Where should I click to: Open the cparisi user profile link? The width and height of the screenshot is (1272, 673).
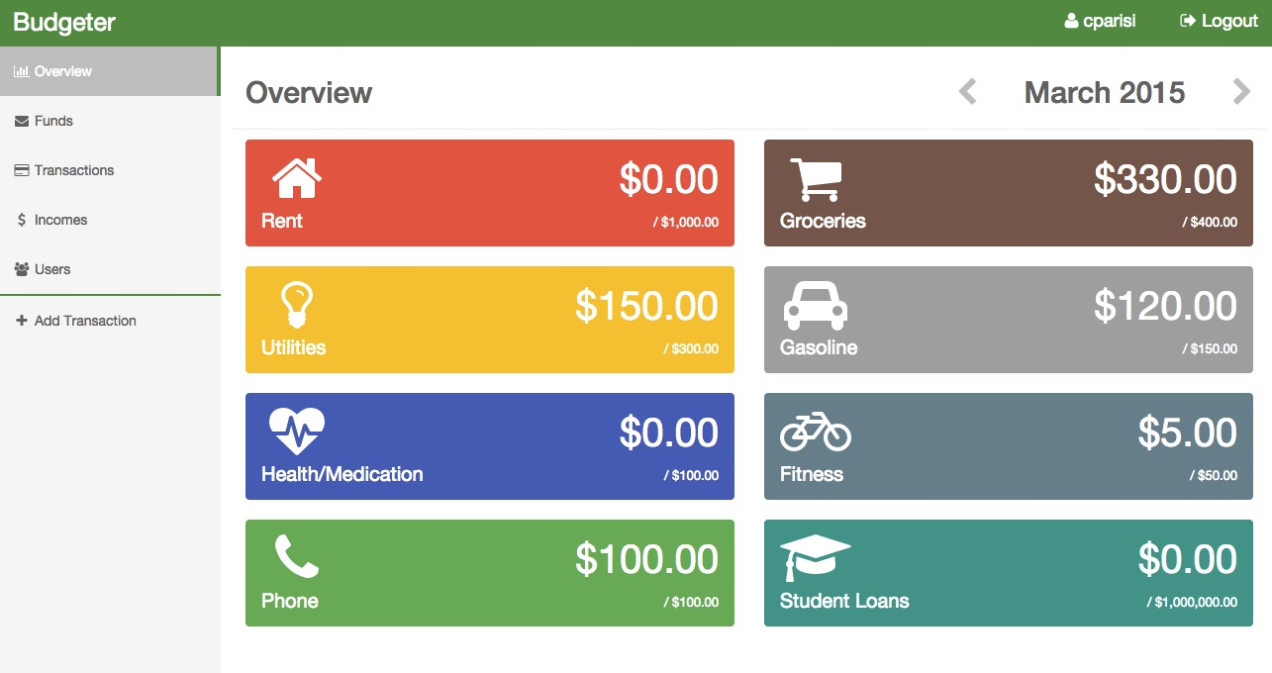point(1100,21)
